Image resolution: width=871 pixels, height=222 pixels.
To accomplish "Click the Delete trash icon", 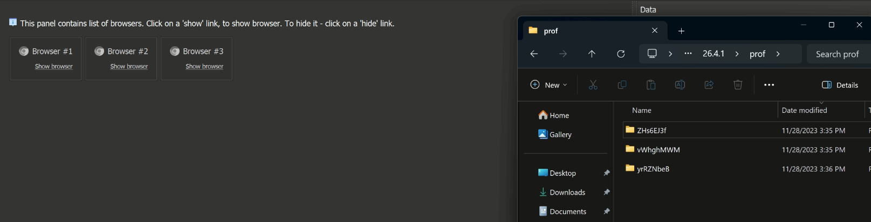I will tap(738, 85).
